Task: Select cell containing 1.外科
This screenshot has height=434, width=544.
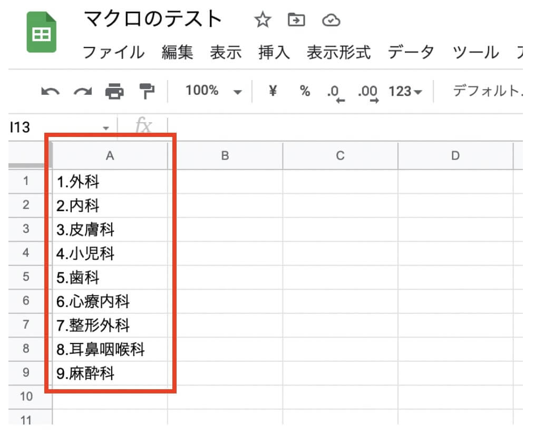Action: tap(110, 182)
